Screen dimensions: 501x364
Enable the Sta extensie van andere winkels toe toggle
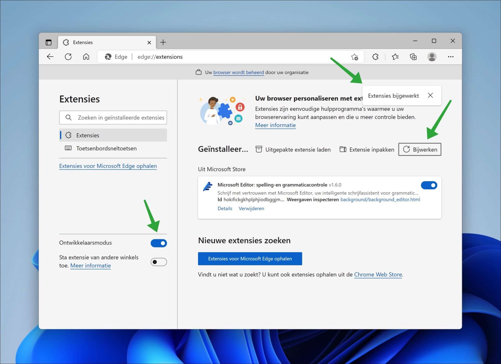[158, 262]
